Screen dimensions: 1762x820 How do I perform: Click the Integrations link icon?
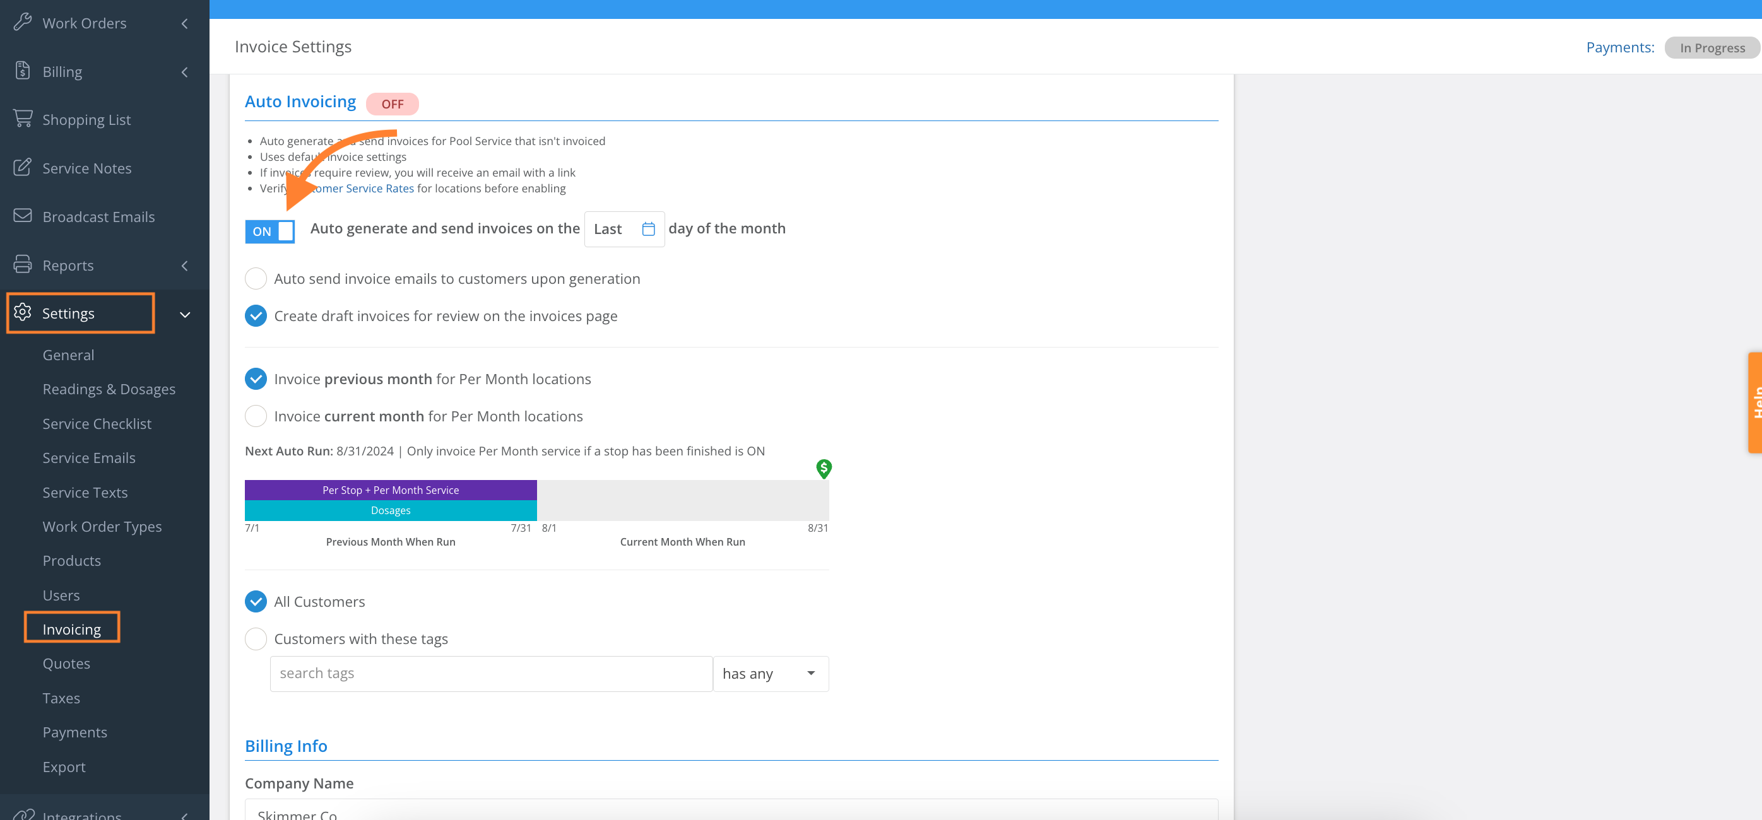[24, 814]
